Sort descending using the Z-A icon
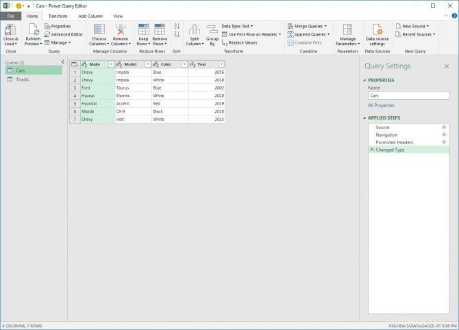Viewport: 459px width, 330px height. point(177,34)
